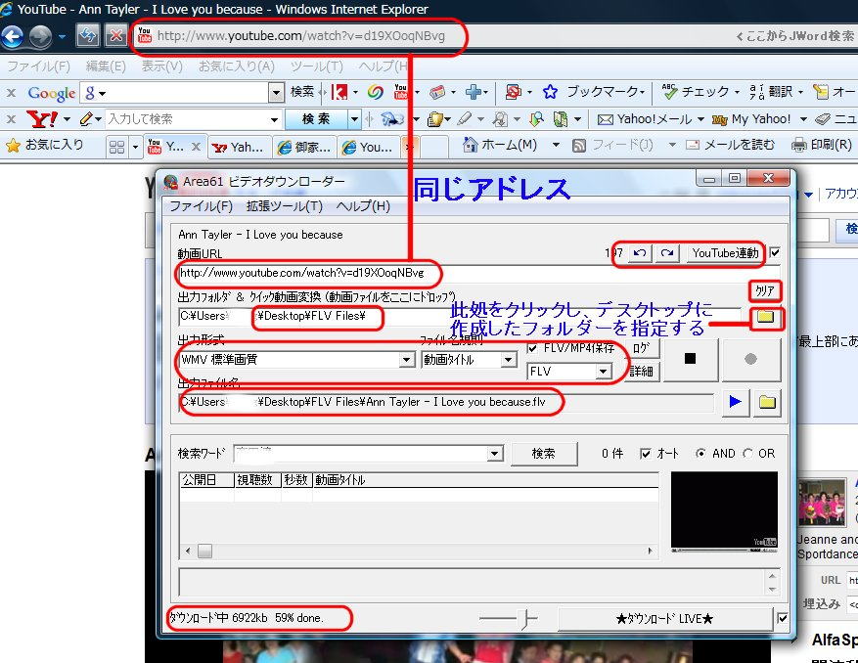The image size is (858, 663).
Task: Select the AND radio button
Action: (x=700, y=454)
